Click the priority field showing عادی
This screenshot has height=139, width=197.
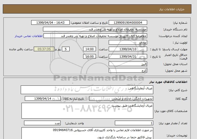(128, 42)
